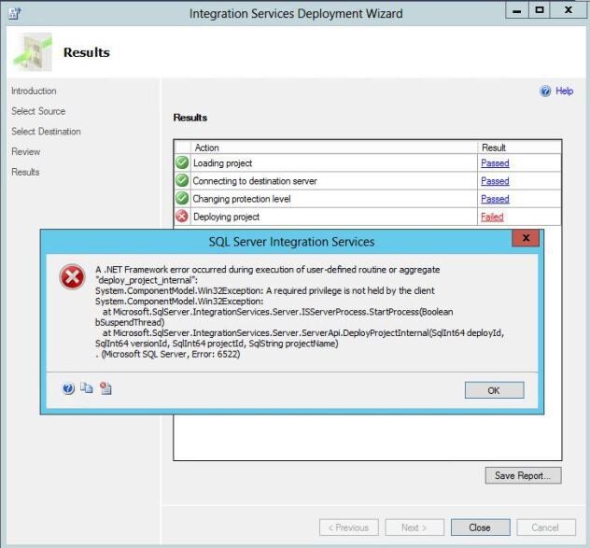Copy the error message text via the copy icon

87,387
